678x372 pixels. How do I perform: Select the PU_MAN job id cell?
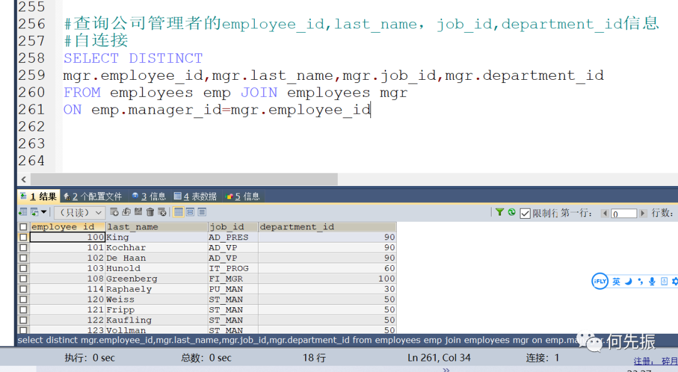(x=233, y=289)
